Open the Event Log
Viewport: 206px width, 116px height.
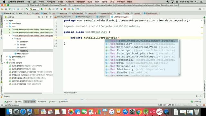point(196,102)
